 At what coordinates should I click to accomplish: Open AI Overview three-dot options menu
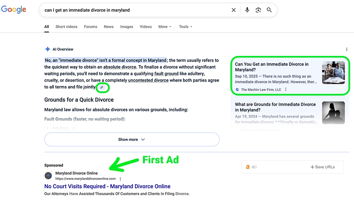(x=347, y=49)
